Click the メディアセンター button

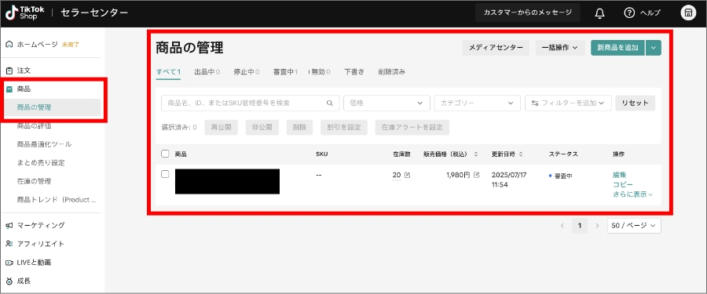(496, 48)
